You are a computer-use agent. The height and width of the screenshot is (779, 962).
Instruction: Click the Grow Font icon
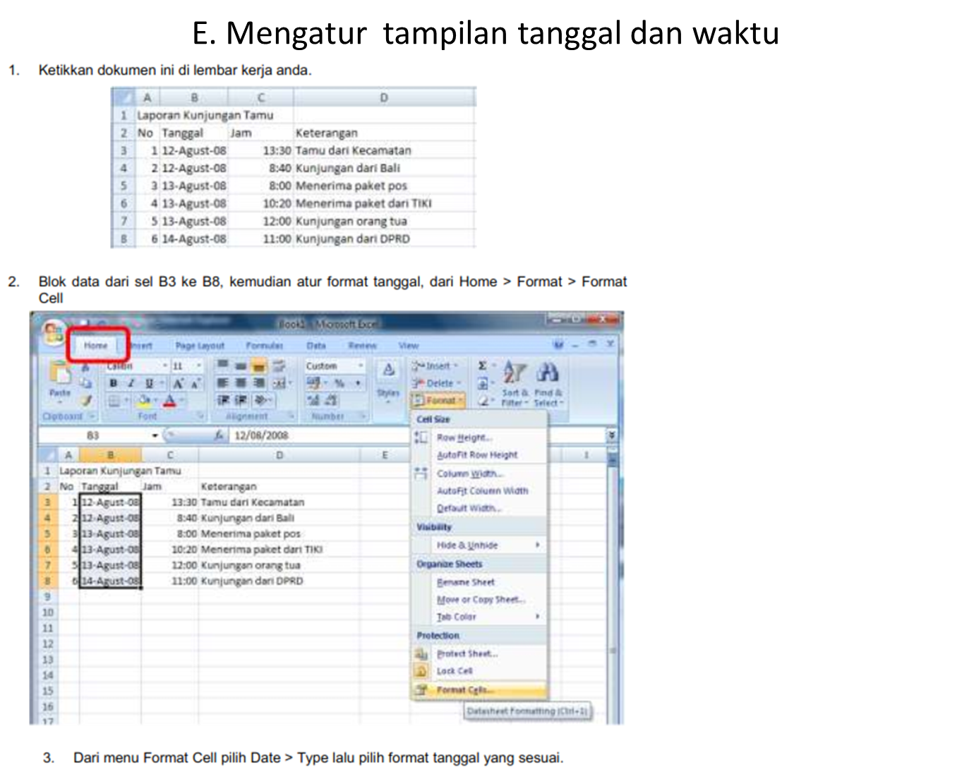pos(178,383)
